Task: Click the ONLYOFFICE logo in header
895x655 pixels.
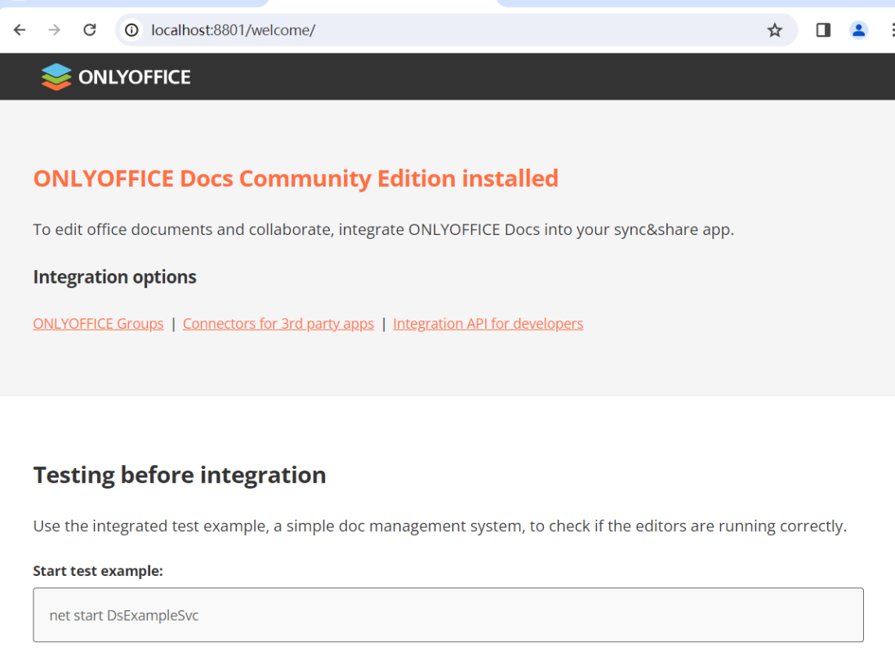Action: [x=116, y=77]
